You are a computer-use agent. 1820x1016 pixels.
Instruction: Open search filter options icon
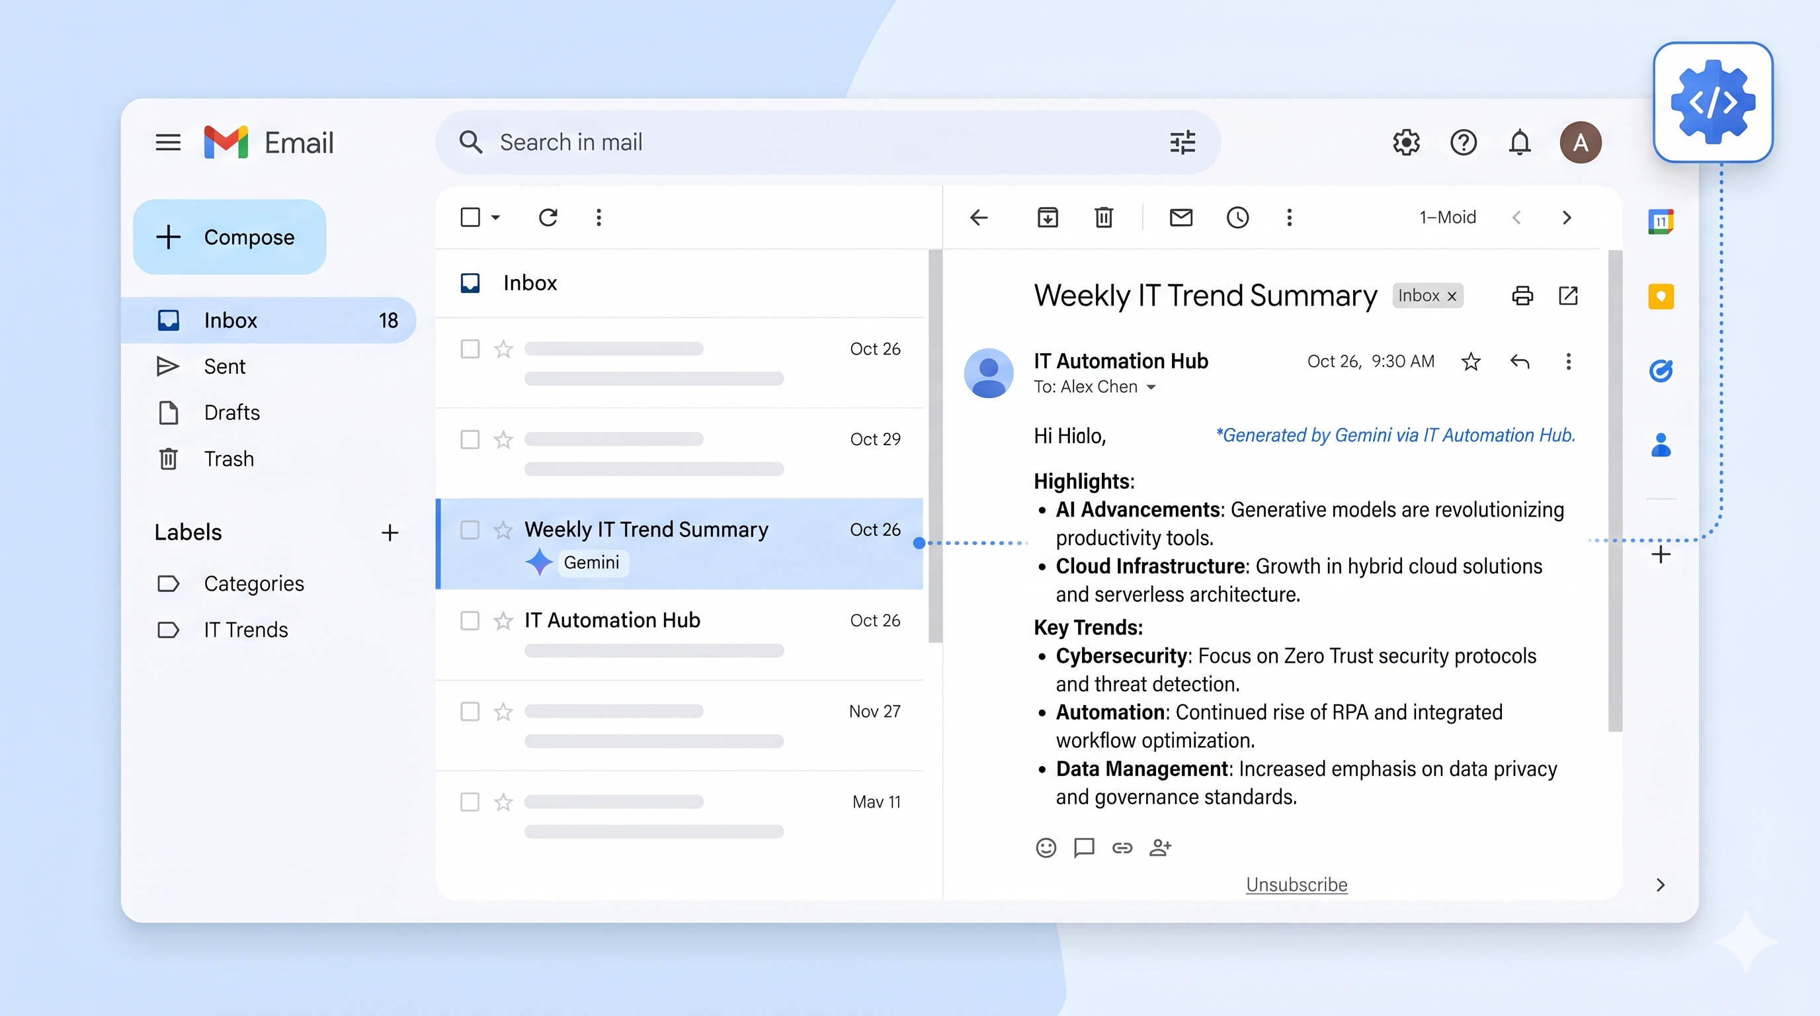(1182, 143)
